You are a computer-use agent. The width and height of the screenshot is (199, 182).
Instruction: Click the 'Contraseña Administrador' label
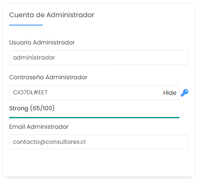(48, 77)
